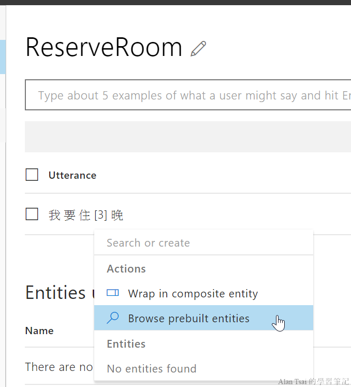The width and height of the screenshot is (351, 387).
Task: Click the ReserveRoom intent title
Action: tap(104, 48)
